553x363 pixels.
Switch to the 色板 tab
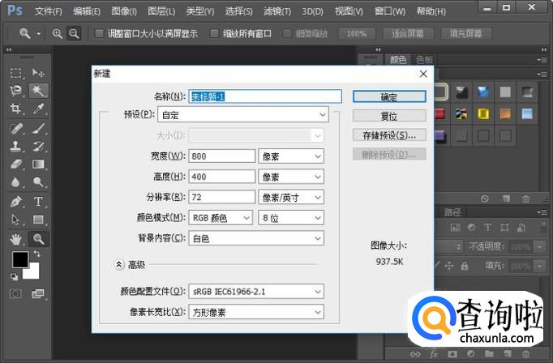pos(424,60)
